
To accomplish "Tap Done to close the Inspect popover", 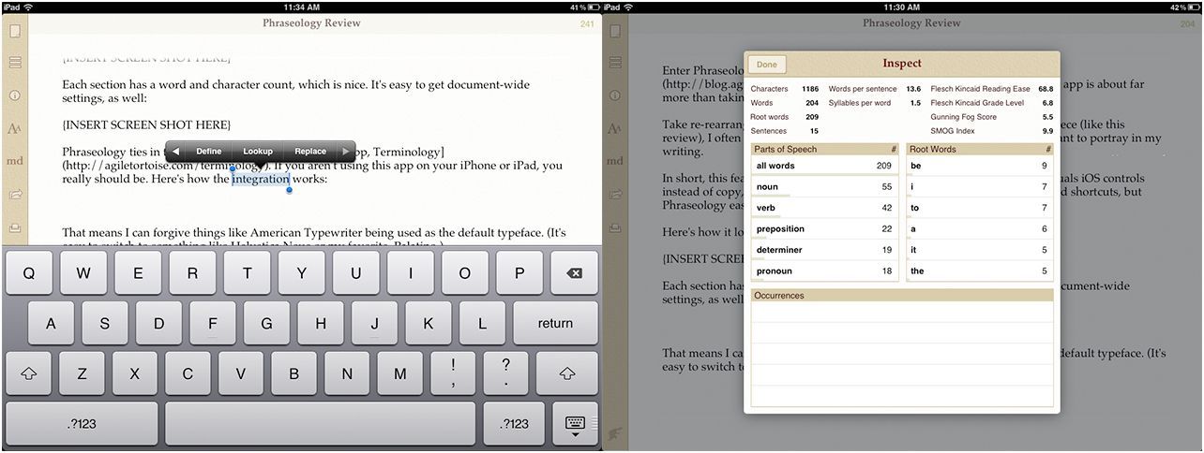I will (x=767, y=65).
